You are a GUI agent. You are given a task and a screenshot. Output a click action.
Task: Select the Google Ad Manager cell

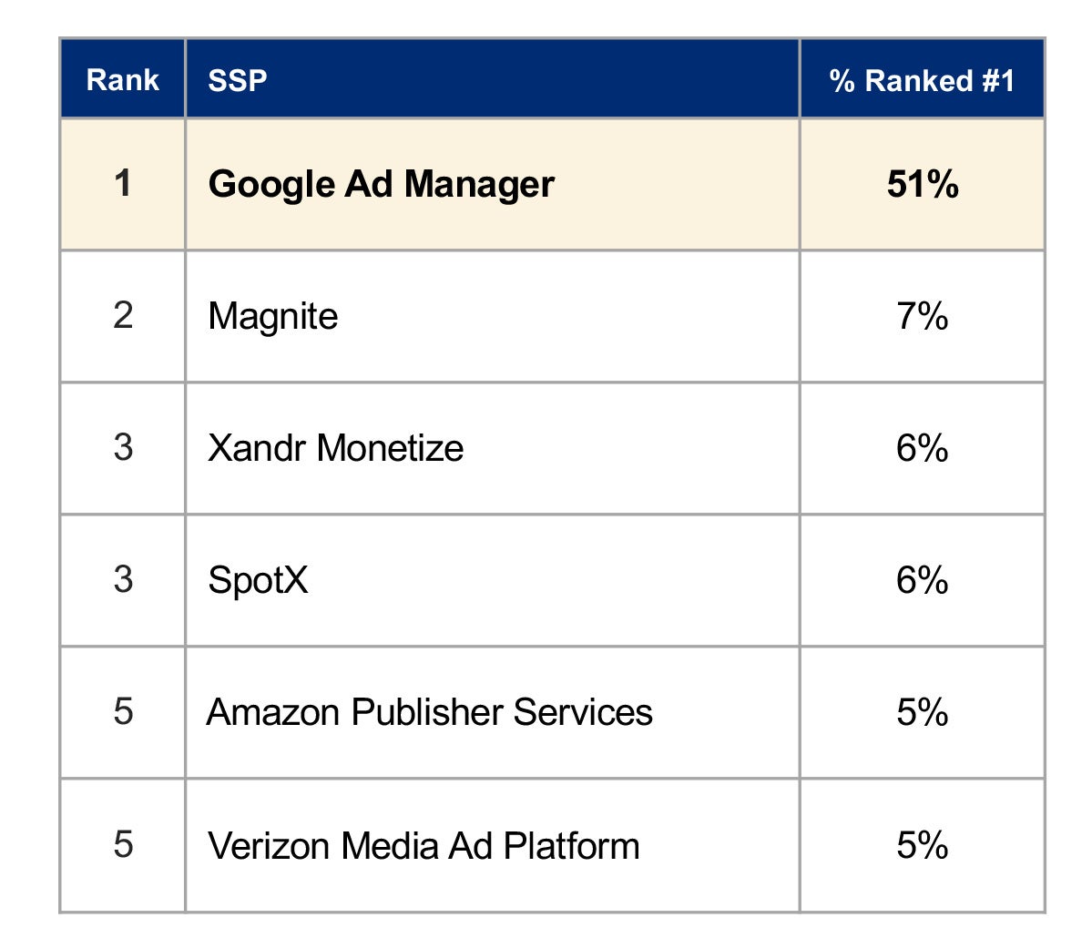(x=381, y=185)
